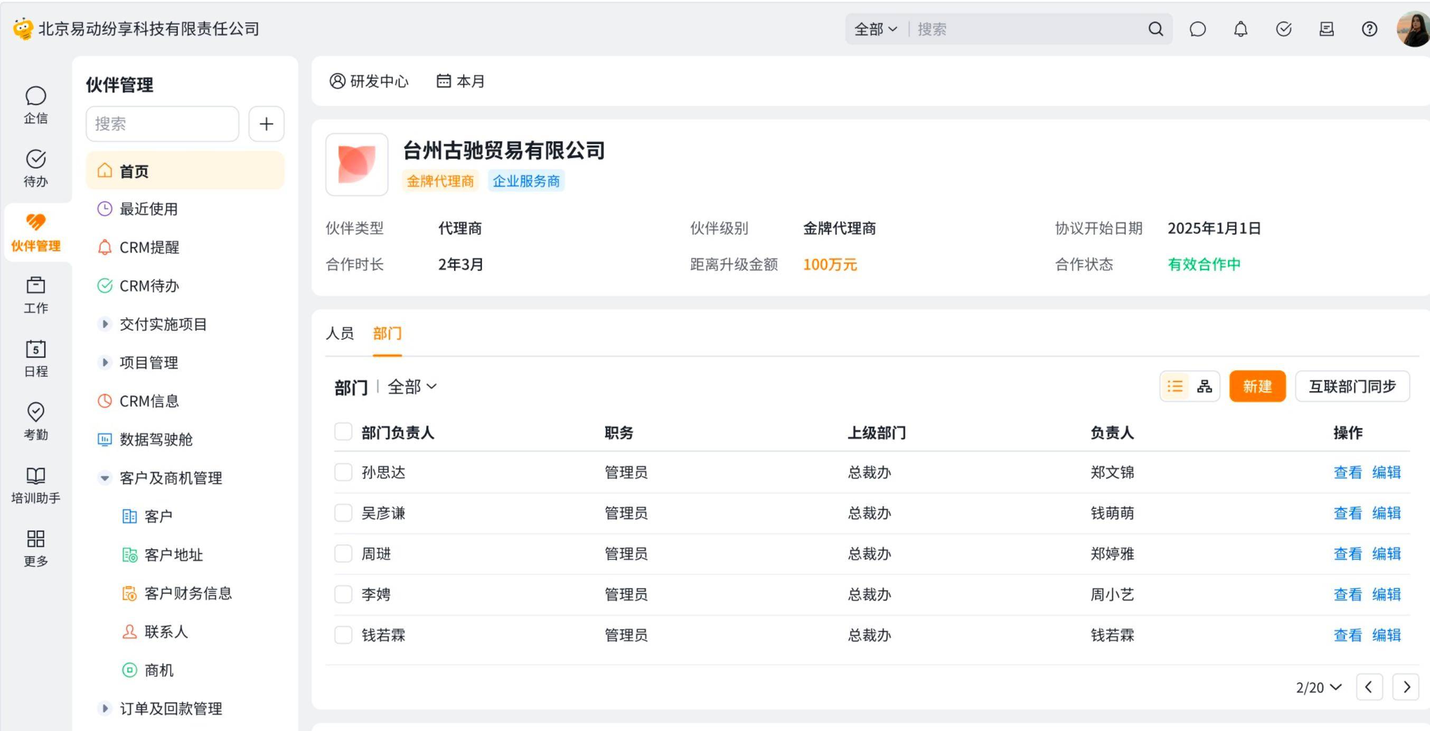Click the search magnifier icon
The width and height of the screenshot is (1430, 731).
[1155, 29]
